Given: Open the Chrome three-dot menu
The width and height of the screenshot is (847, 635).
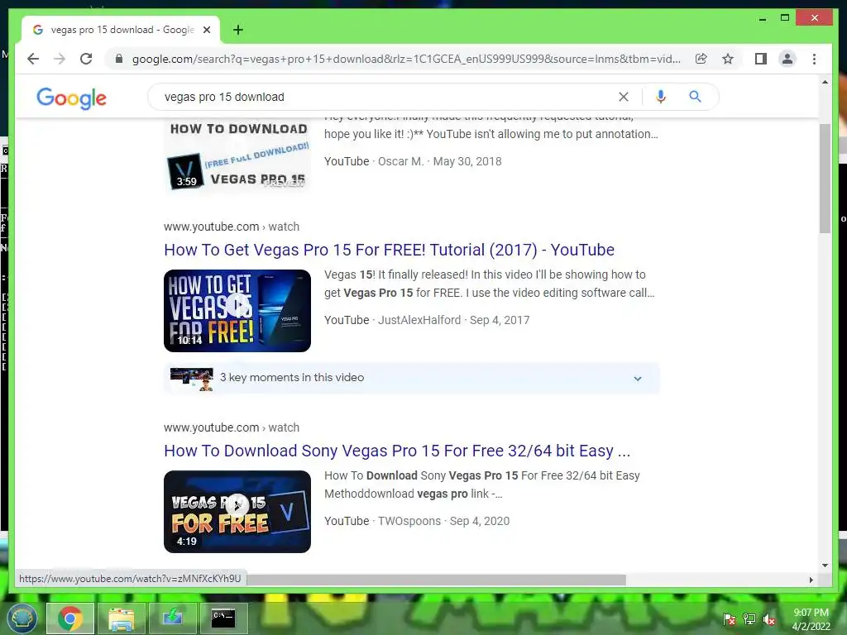Looking at the screenshot, I should [x=814, y=59].
